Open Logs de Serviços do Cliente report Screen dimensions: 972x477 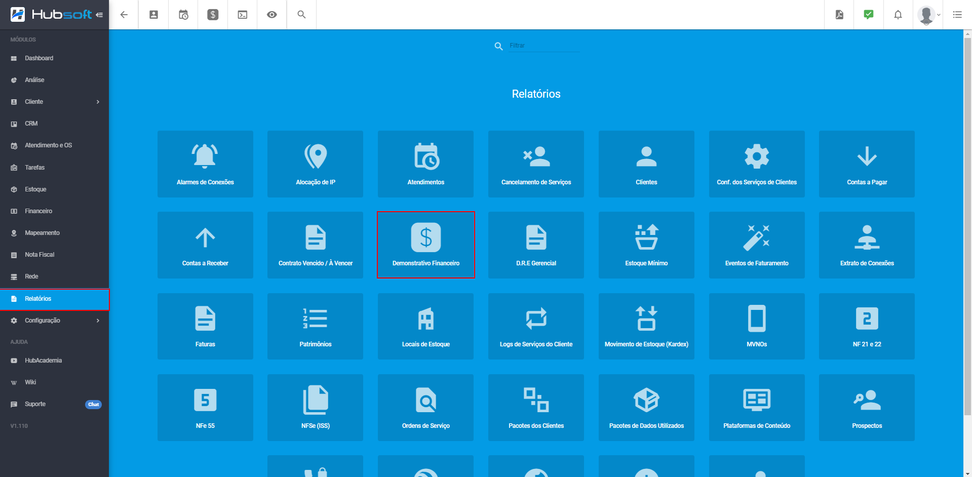tap(536, 327)
